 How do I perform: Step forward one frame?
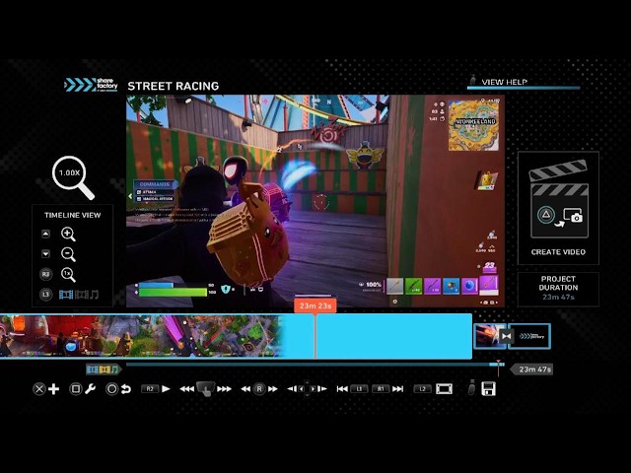(x=322, y=389)
